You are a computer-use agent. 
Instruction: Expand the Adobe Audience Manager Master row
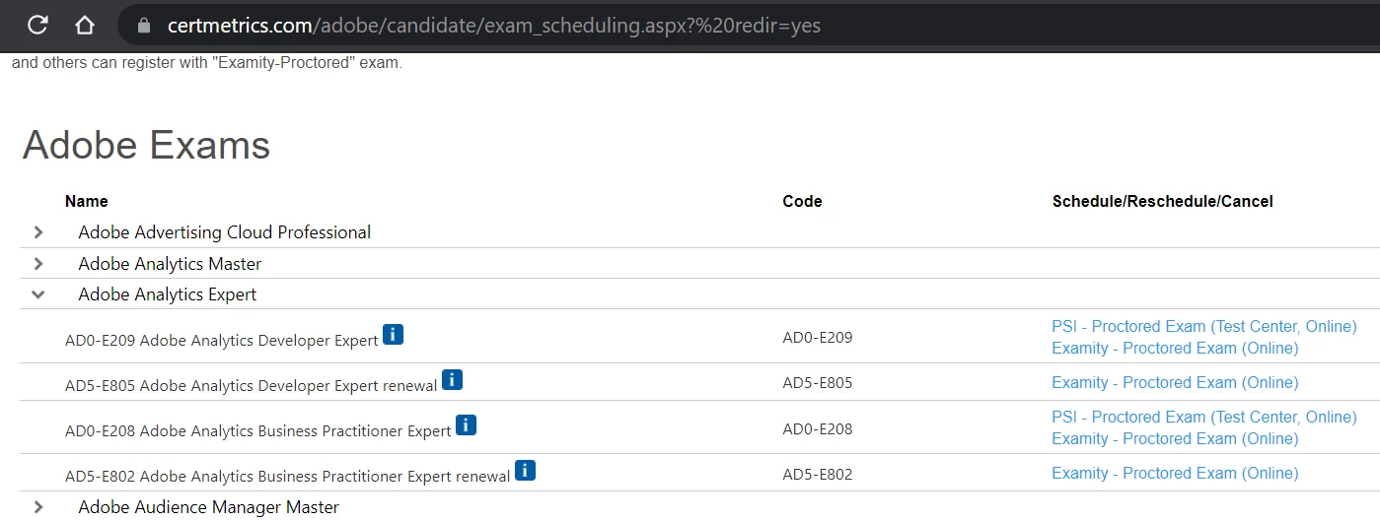38,507
